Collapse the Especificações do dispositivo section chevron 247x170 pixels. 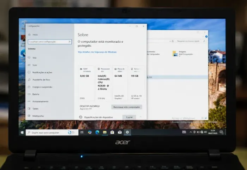(140, 117)
